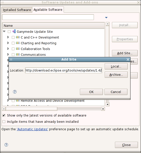This screenshot has width=141, height=153.
Task: Click the Charting and Reporting category icon
Action: [18, 43]
